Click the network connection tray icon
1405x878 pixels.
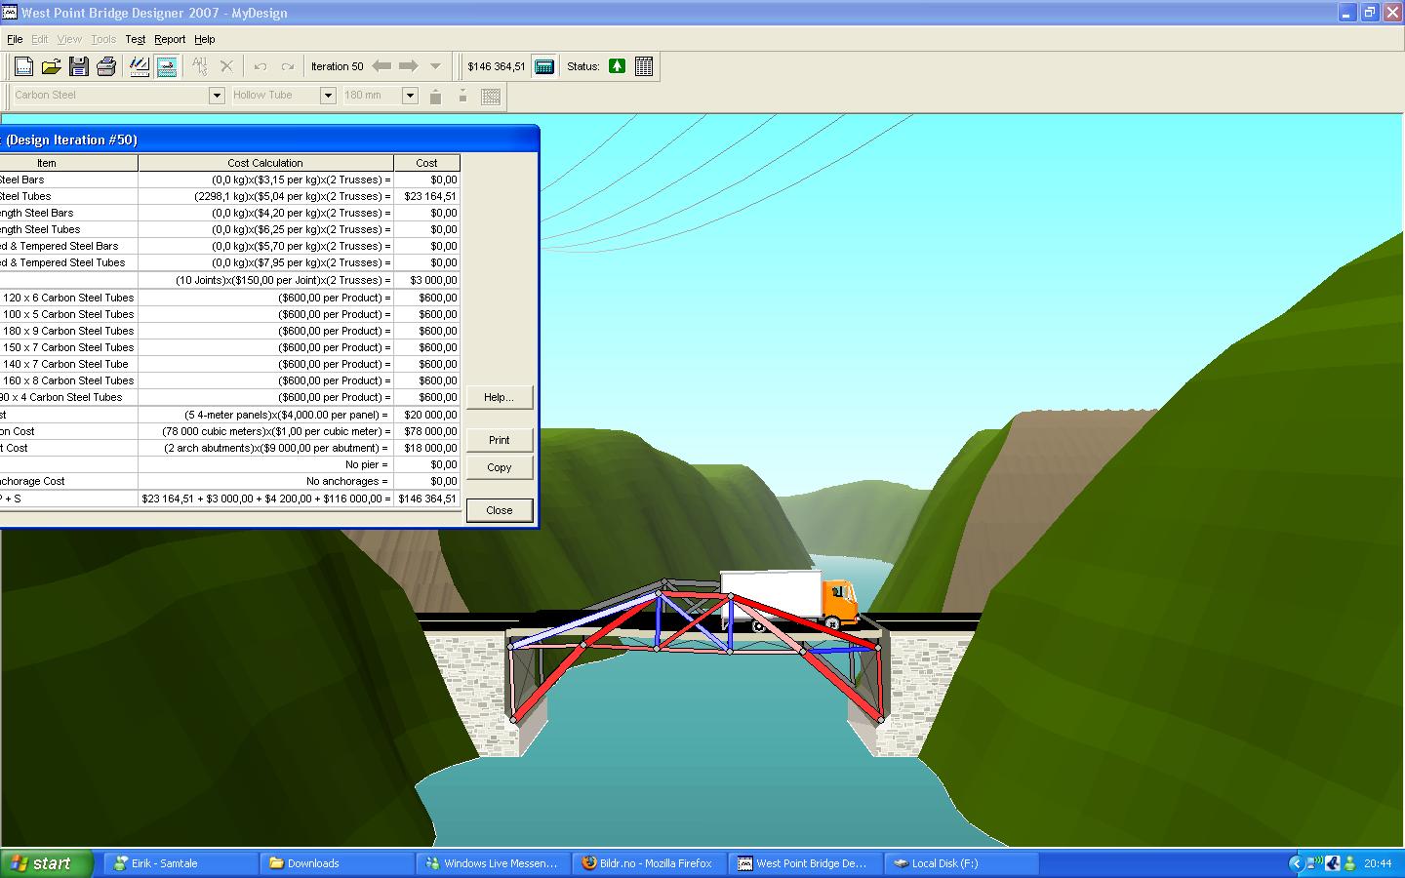coord(1315,863)
